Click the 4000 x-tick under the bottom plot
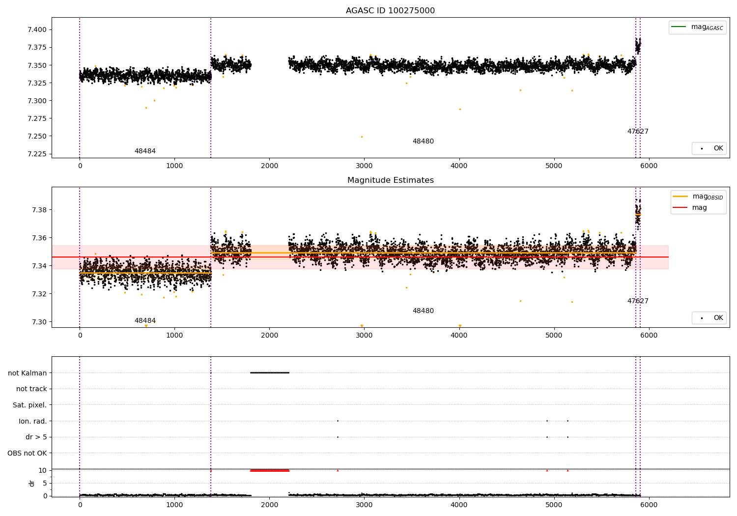Image resolution: width=737 pixels, height=516 pixels. pyautogui.click(x=459, y=505)
